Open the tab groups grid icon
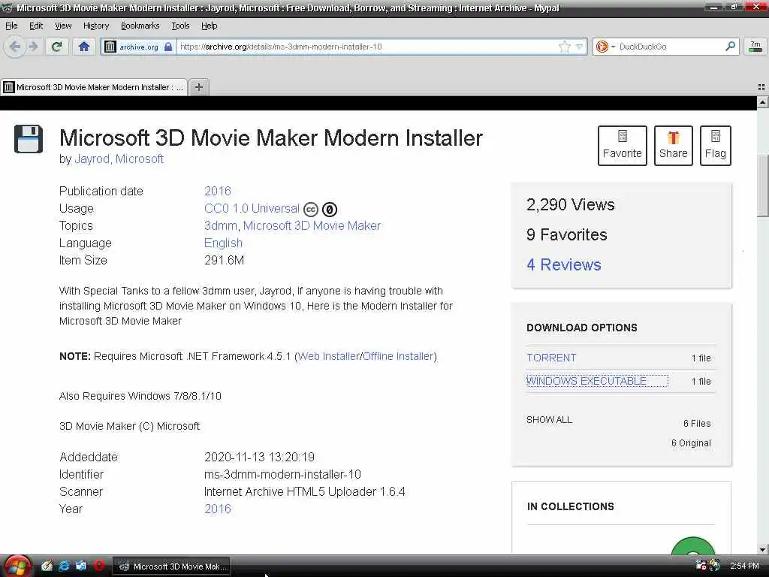 (761, 87)
